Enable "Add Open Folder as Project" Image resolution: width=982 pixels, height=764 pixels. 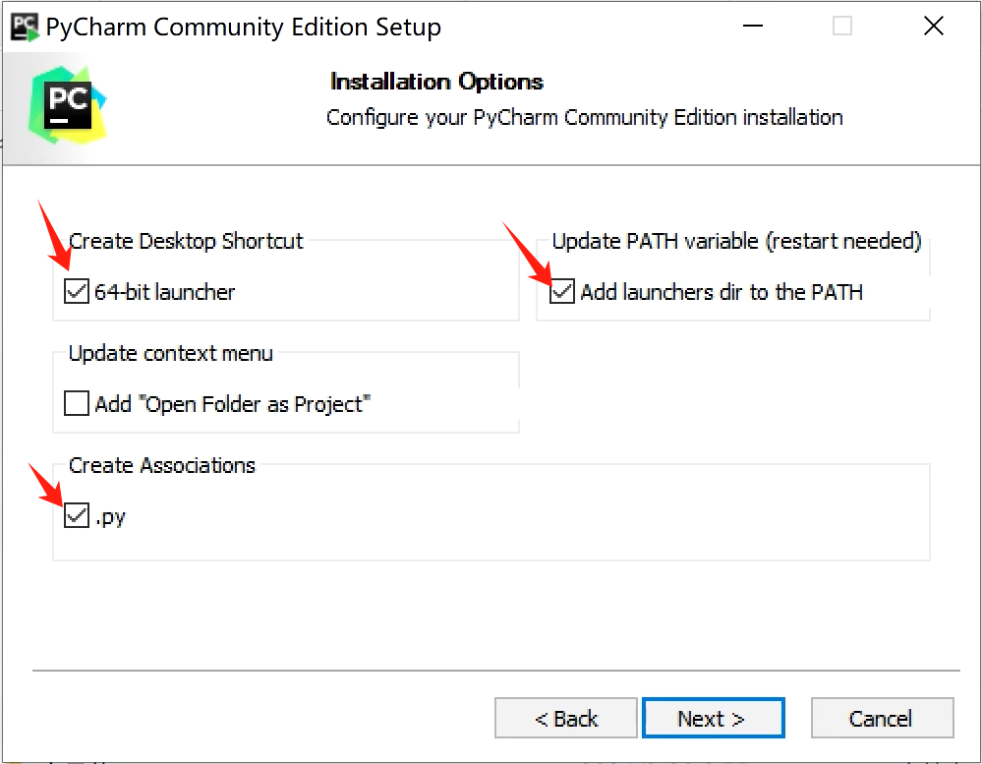click(76, 403)
